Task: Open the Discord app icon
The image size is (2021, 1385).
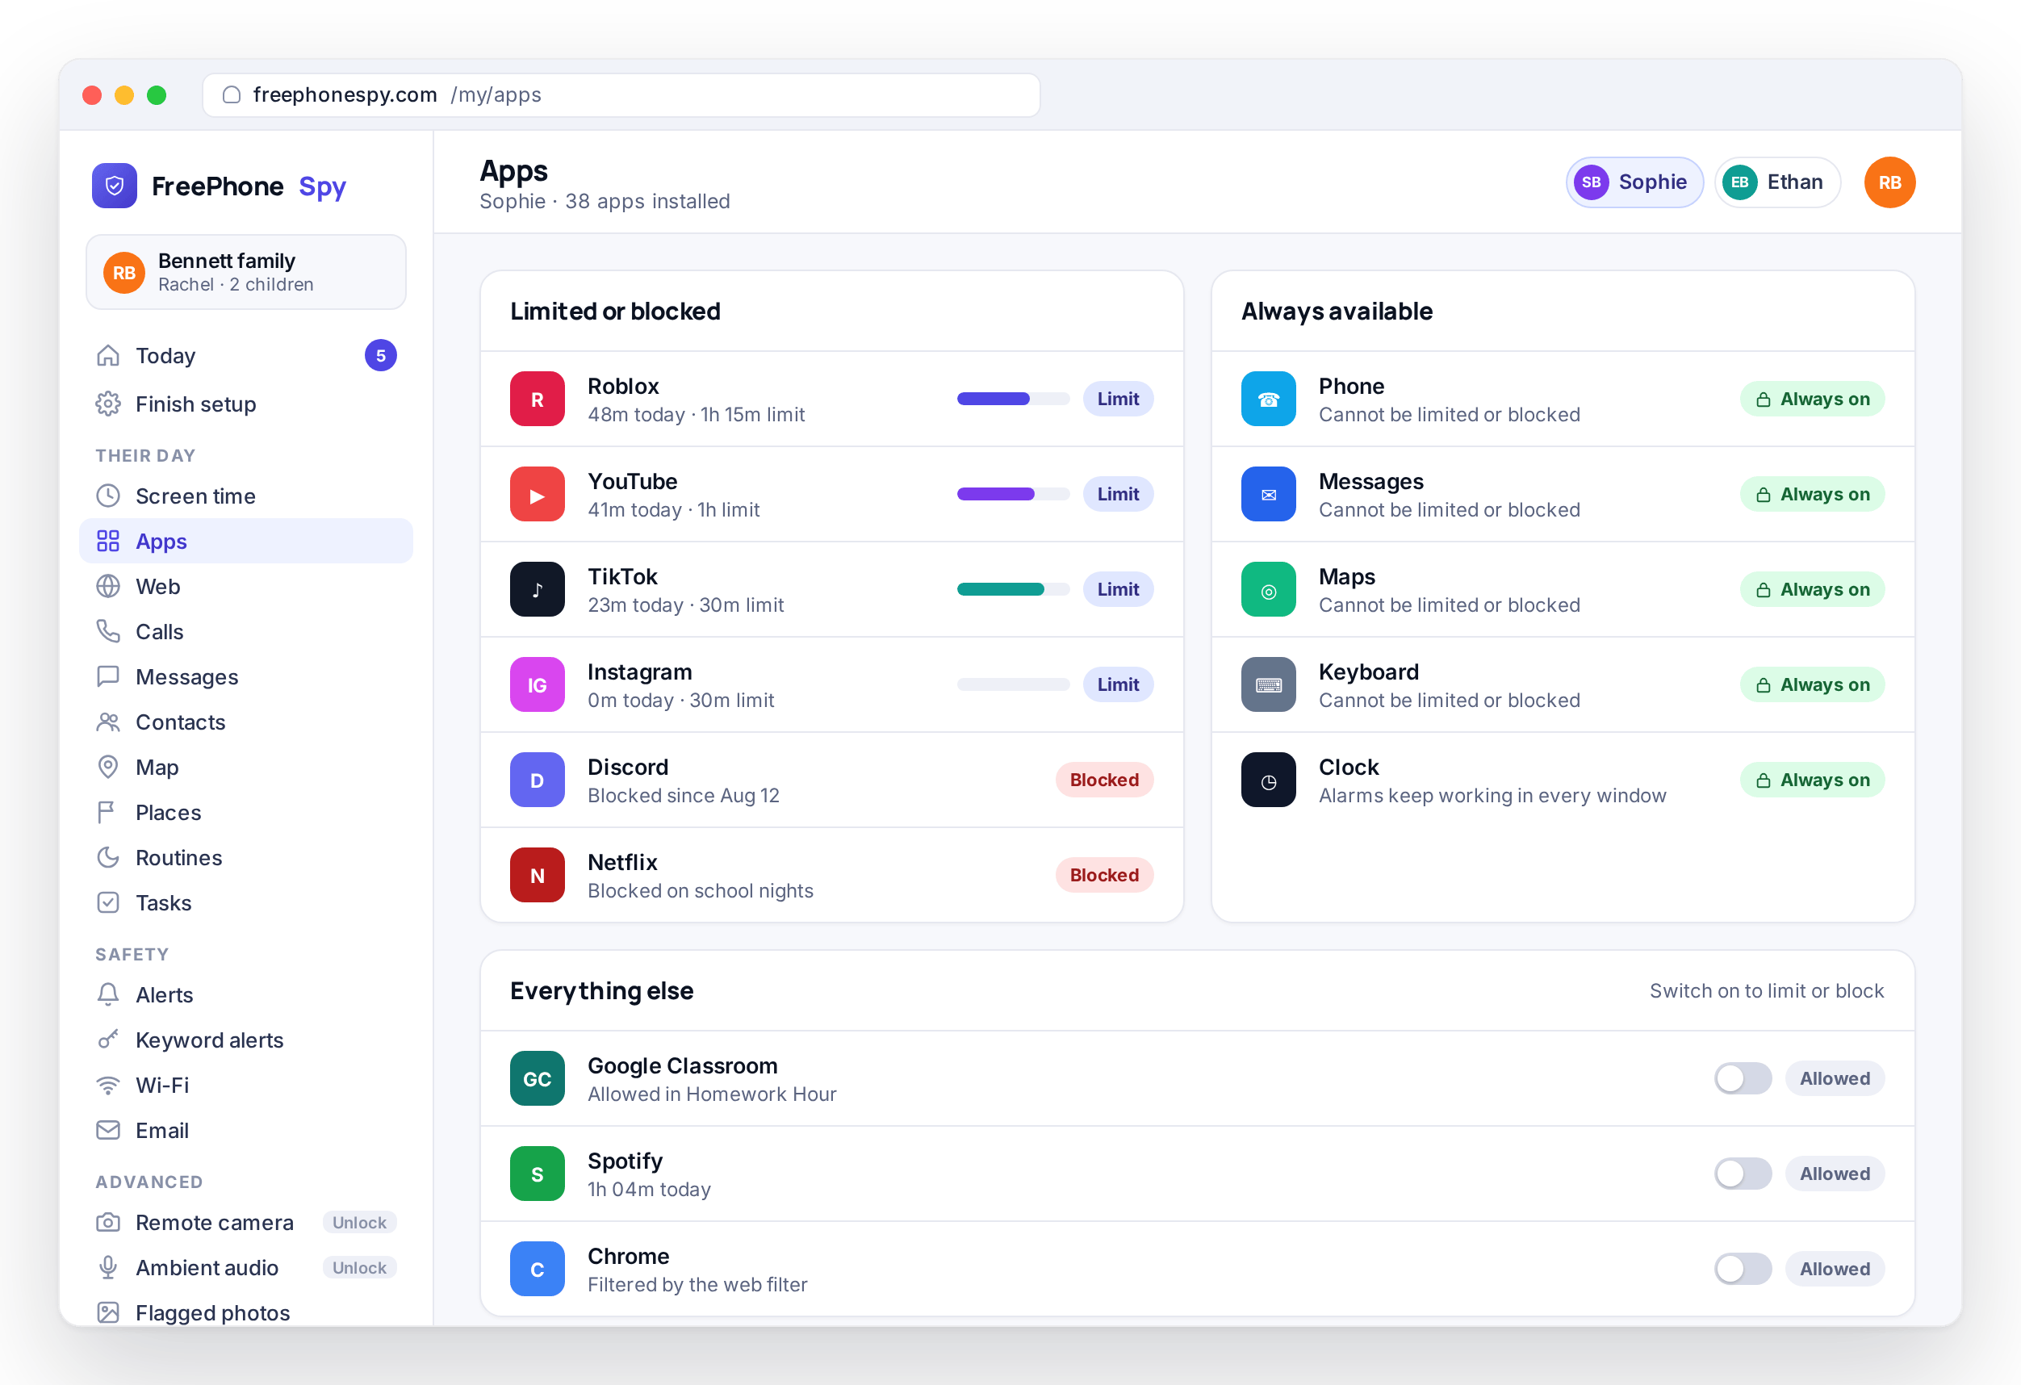Action: pos(538,780)
